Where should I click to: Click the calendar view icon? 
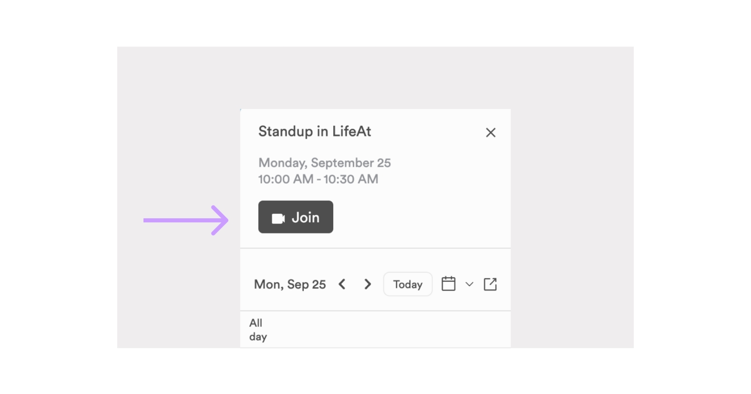pyautogui.click(x=448, y=284)
